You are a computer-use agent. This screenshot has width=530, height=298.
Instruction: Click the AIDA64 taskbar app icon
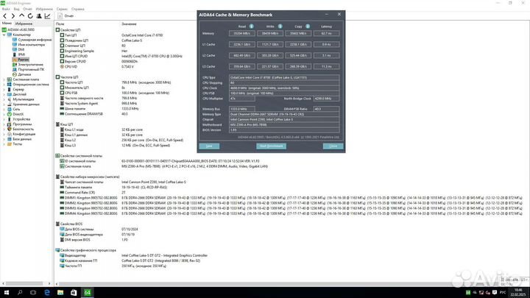87,293
